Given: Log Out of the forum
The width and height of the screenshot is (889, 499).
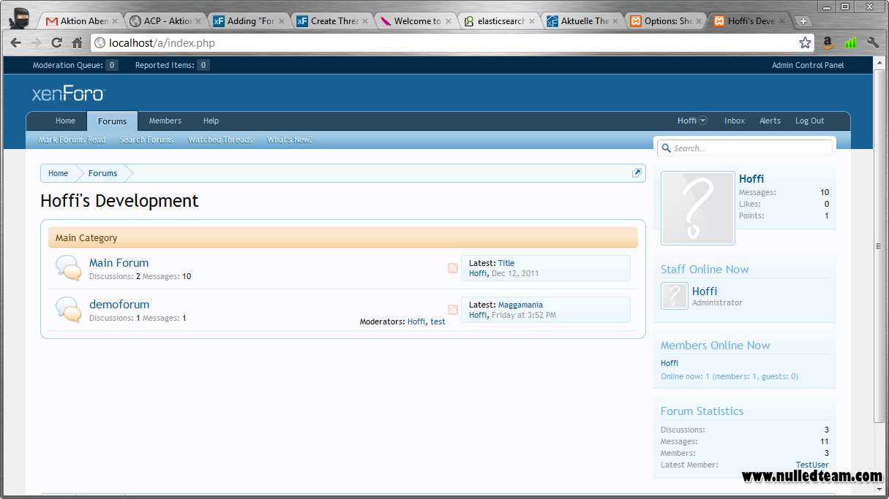Looking at the screenshot, I should pyautogui.click(x=810, y=121).
